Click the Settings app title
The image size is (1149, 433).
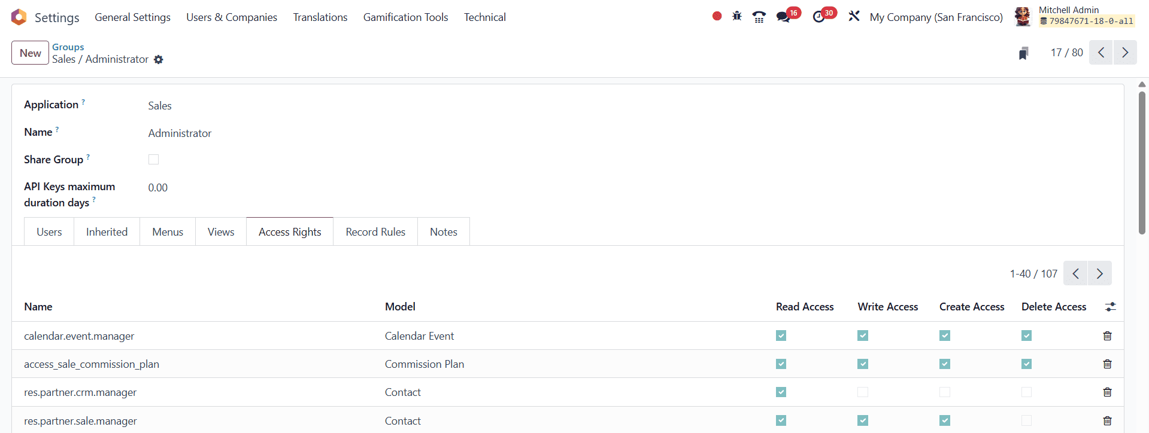coord(57,17)
